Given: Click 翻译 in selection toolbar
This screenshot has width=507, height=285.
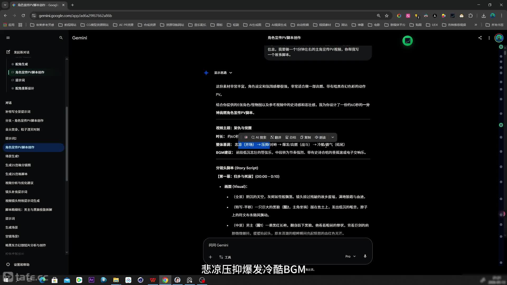Looking at the screenshot, I should click(276, 137).
